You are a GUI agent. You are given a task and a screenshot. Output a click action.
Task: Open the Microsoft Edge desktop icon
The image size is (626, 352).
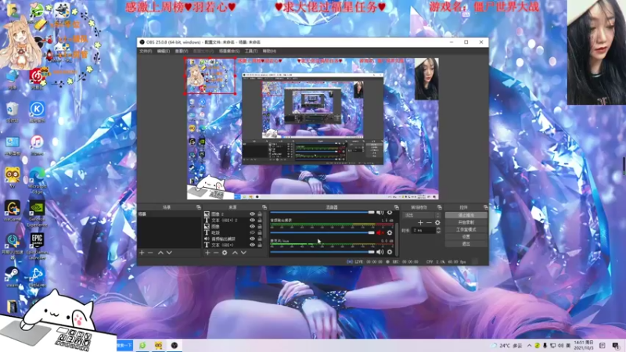pyautogui.click(x=37, y=179)
